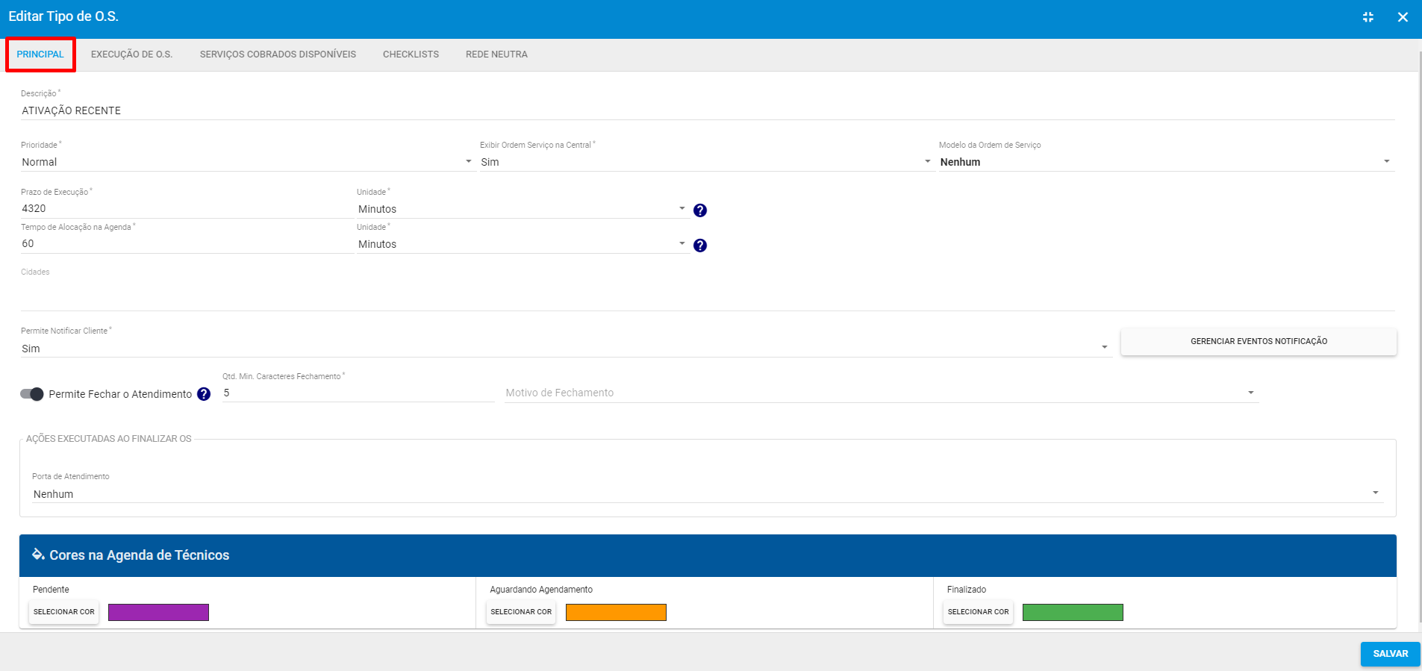
Task: Open Motivo de Fechamento dropdown
Action: (x=882, y=393)
